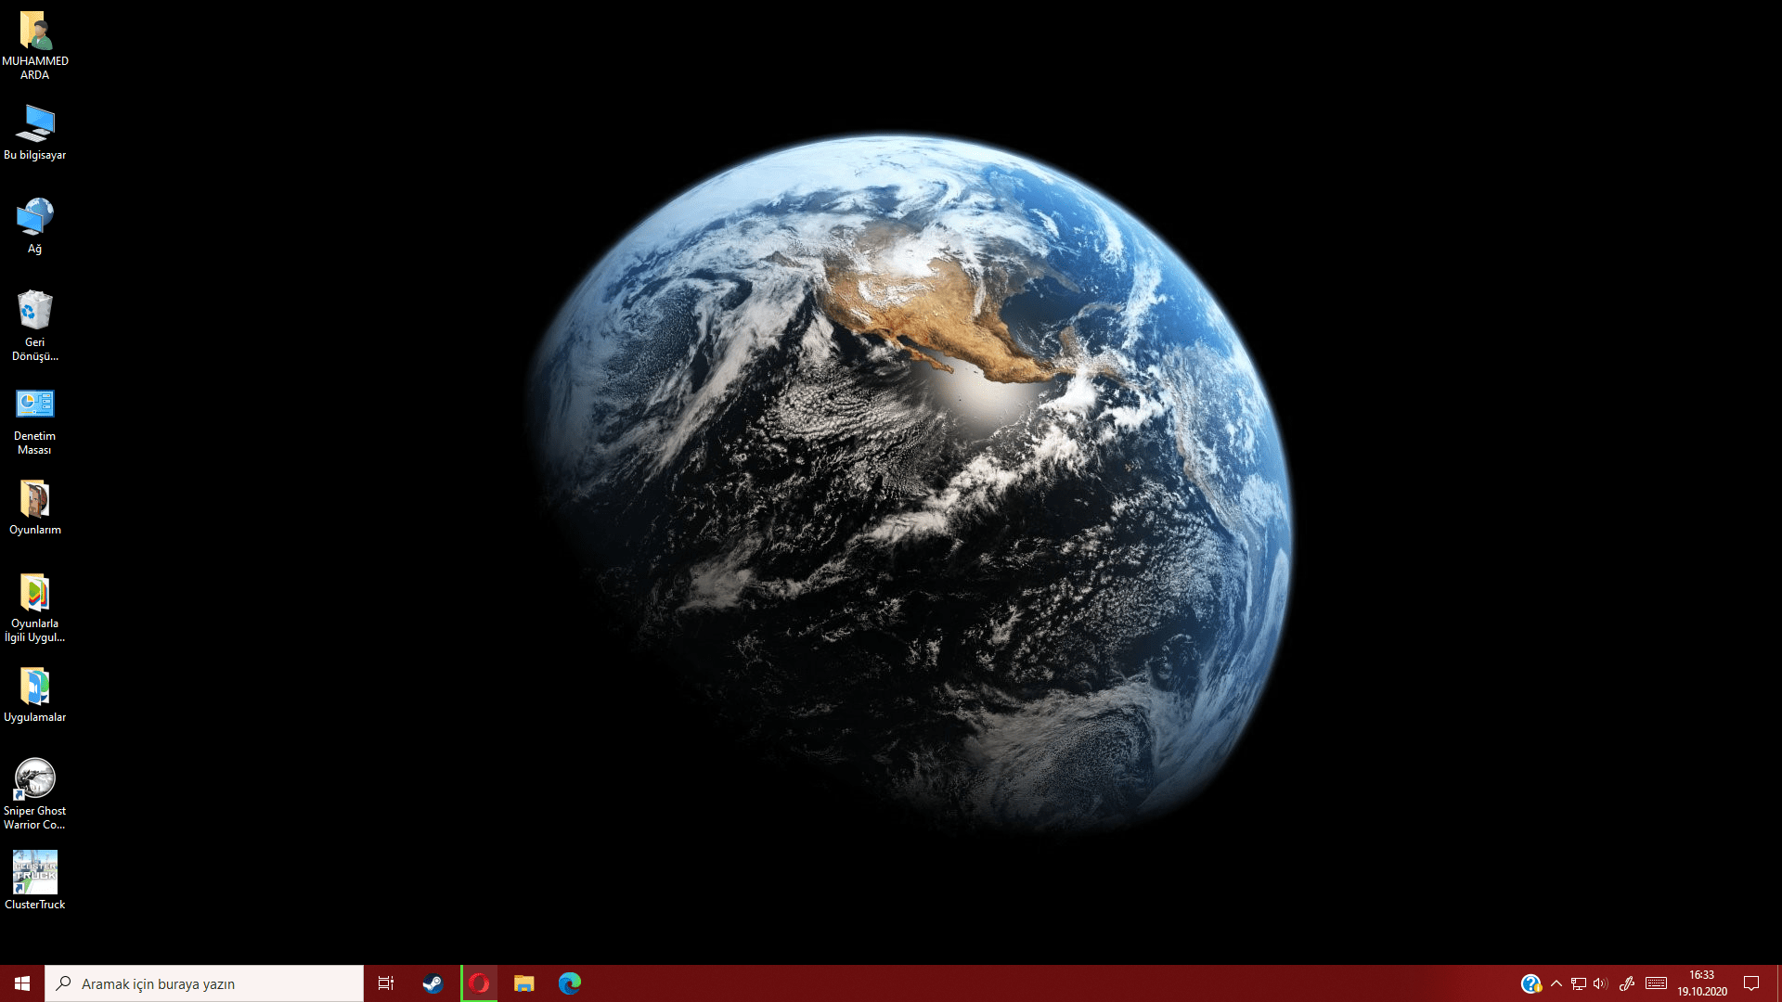Open File Explorer from the taskbar

[524, 983]
